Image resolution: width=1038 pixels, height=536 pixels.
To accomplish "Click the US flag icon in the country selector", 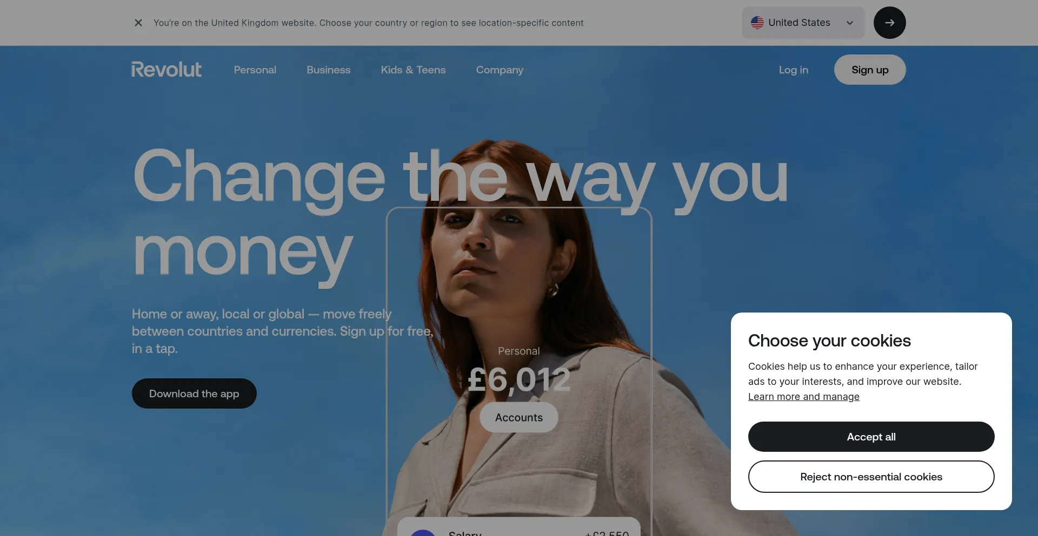I will click(757, 23).
